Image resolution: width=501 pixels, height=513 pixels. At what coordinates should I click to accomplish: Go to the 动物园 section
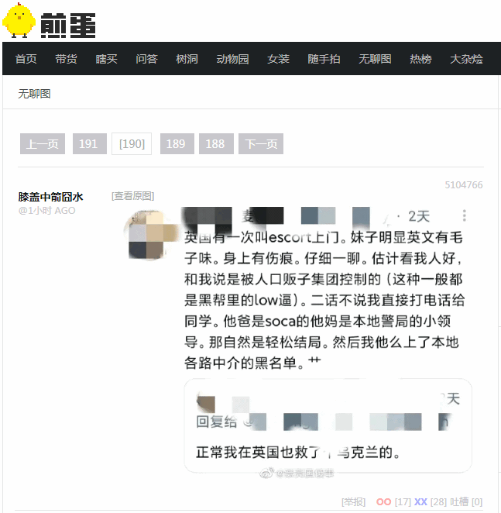coord(232,59)
